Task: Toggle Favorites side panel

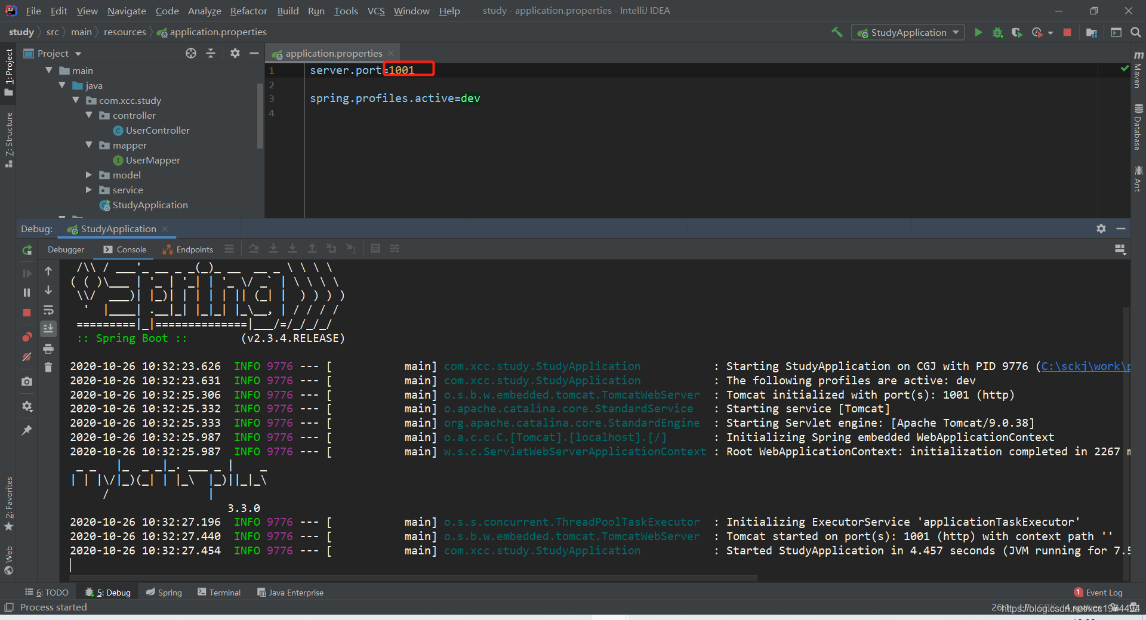Action: click(8, 503)
